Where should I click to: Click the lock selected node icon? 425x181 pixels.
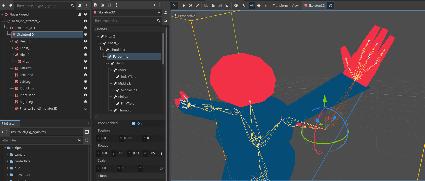click(213, 5)
